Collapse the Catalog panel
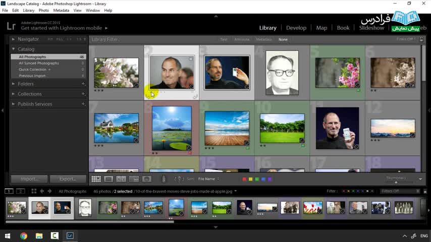431x242 pixels. click(13, 49)
